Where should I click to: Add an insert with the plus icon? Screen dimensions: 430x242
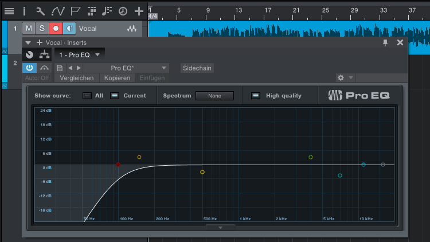coord(40,42)
